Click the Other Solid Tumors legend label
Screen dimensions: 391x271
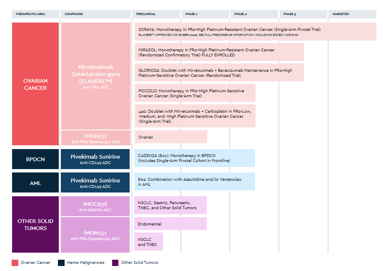click(140, 263)
